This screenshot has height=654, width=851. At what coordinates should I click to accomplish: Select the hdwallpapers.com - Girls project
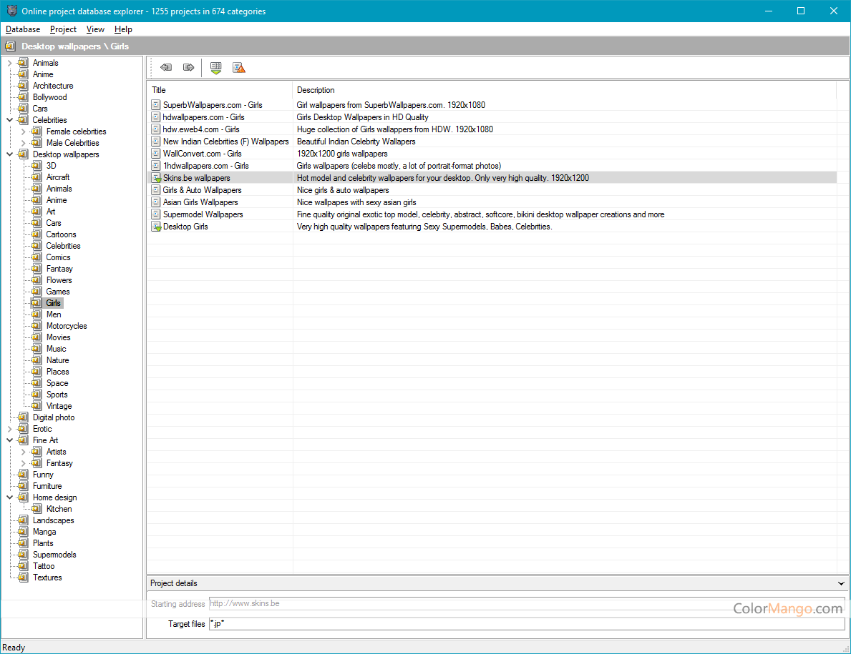pyautogui.click(x=203, y=117)
